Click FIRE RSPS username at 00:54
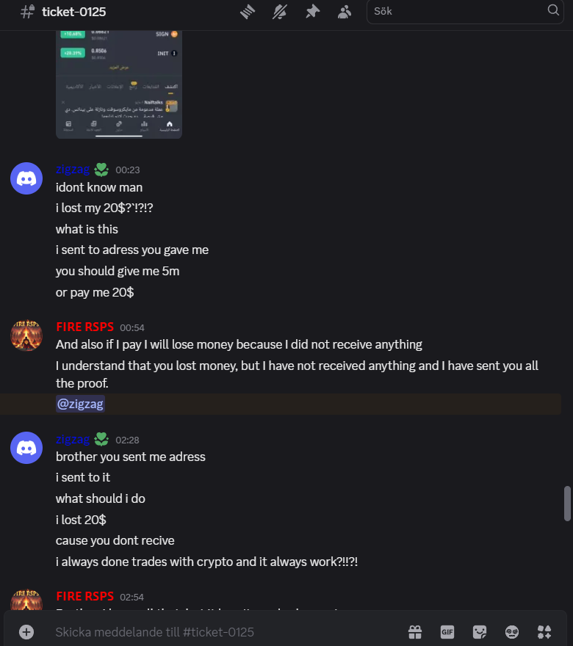The height and width of the screenshot is (646, 573). coord(85,327)
